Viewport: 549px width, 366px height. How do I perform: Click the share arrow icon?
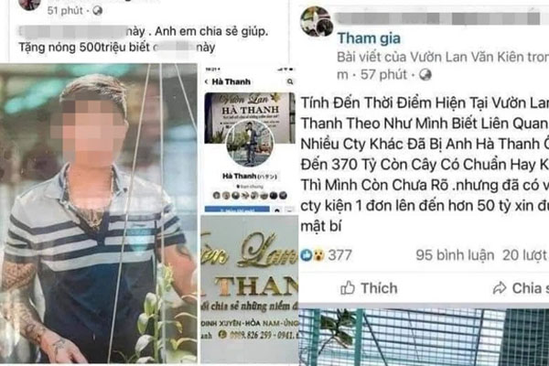pyautogui.click(x=500, y=288)
